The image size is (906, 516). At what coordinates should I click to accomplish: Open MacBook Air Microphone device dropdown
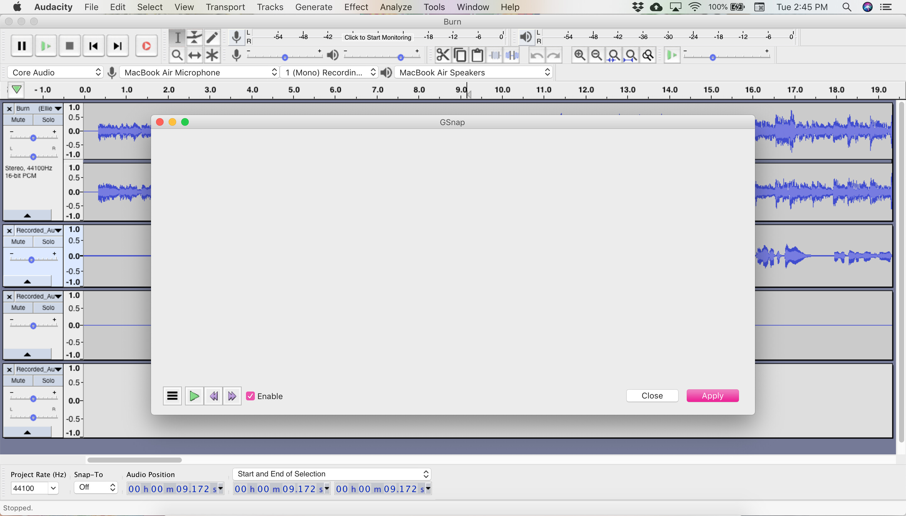pos(199,72)
